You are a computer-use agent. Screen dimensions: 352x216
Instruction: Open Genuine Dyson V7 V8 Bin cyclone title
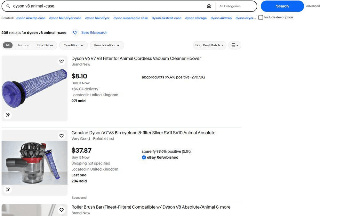[x=143, y=133]
